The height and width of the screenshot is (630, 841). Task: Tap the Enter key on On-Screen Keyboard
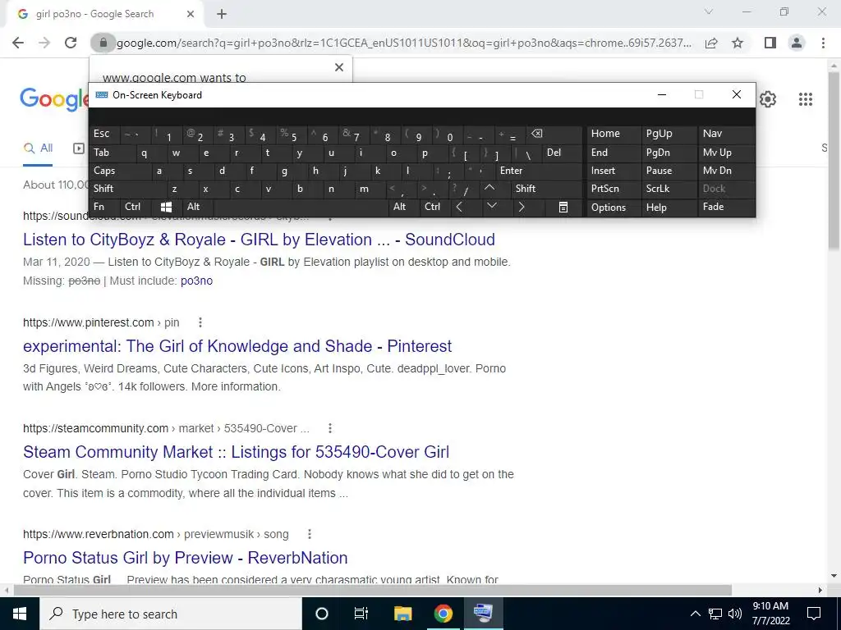click(x=538, y=171)
